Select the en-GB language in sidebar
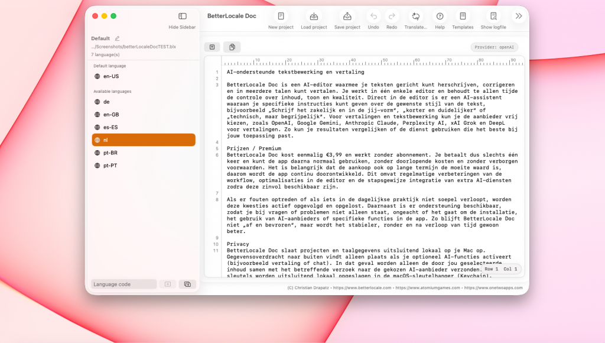The image size is (605, 343). tap(111, 114)
